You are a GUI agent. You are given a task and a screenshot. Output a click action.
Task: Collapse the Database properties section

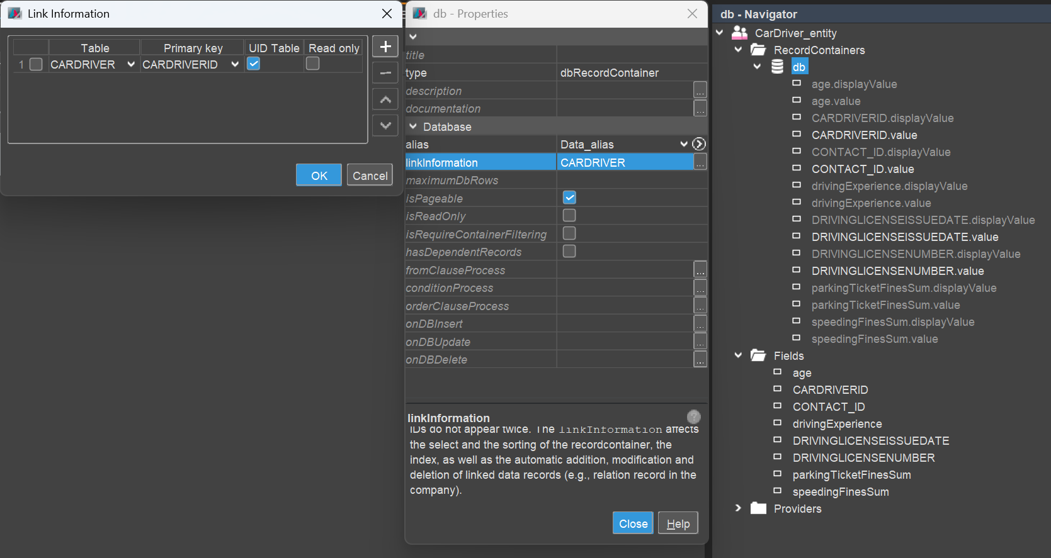[413, 126]
